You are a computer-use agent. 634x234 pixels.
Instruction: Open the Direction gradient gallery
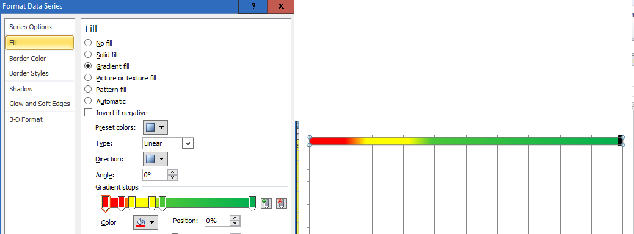pos(155,159)
